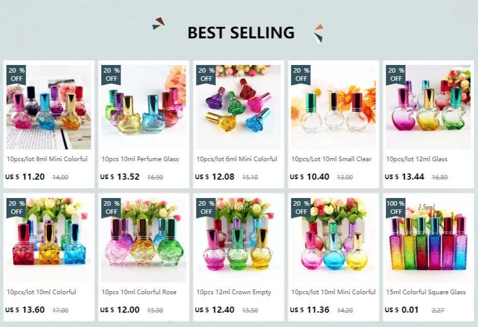Viewport: 478px width, 327px height.
Task: Click the '10pcs 12ml Crown Empty' title
Action: coord(234,292)
